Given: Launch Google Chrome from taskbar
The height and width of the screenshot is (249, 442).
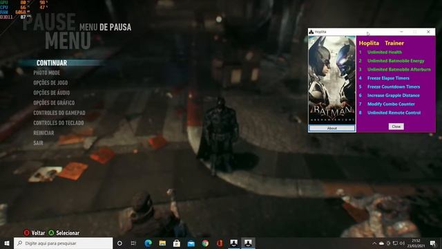Looking at the screenshot, I should click(206, 243).
